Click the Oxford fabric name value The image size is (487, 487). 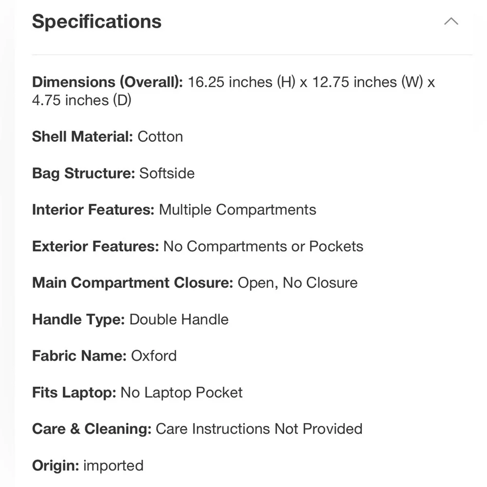point(154,356)
